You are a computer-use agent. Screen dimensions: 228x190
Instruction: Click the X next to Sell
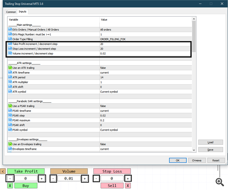[128, 186]
